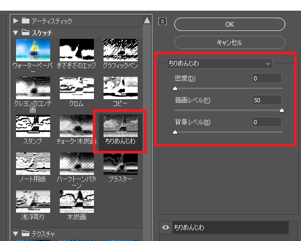Pick the クロム filter thumbnail
The image size is (301, 241).
pos(77,88)
